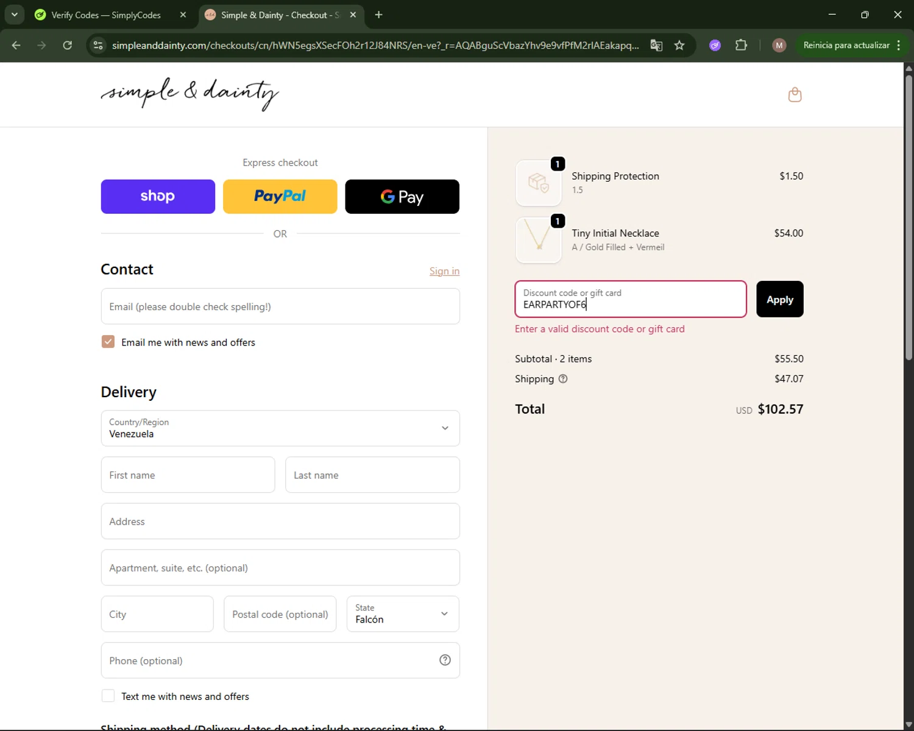Click the Shipping cost $47.07
The image size is (914, 731).
789,378
